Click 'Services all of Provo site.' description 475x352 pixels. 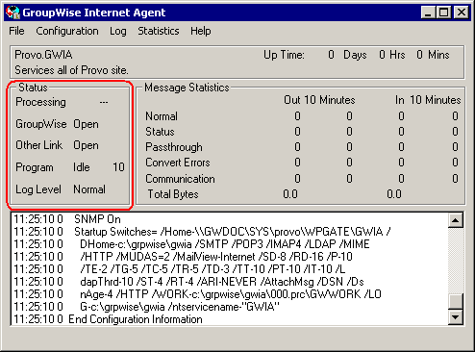tap(71, 70)
